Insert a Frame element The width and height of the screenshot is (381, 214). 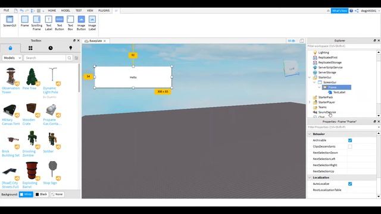(24, 21)
